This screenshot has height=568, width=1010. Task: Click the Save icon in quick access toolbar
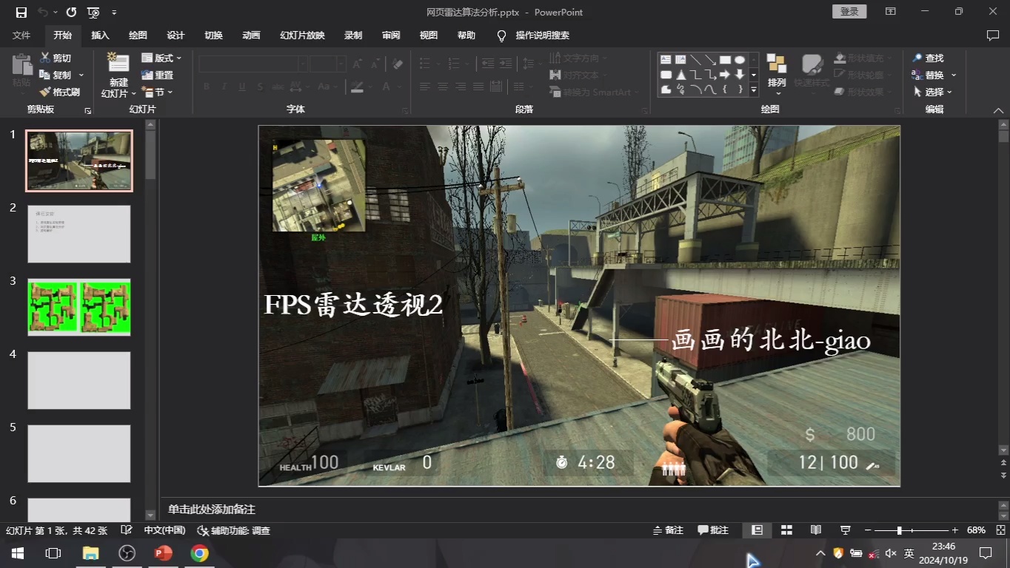coord(21,13)
